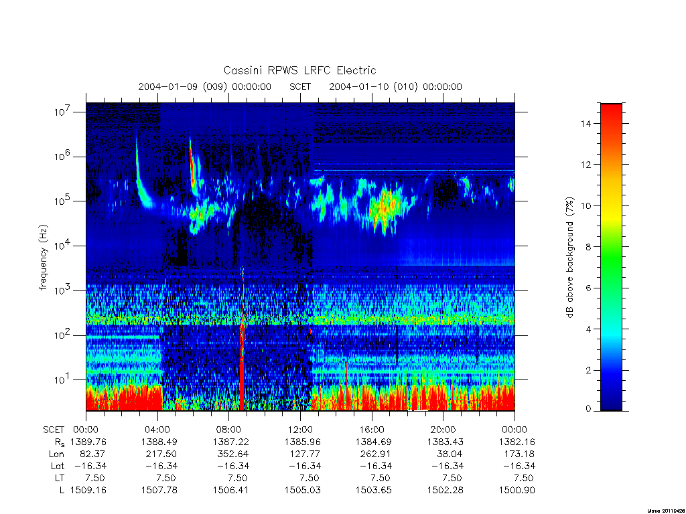Click the L value 1502.28
The width and height of the screenshot is (686, 514).
click(445, 490)
